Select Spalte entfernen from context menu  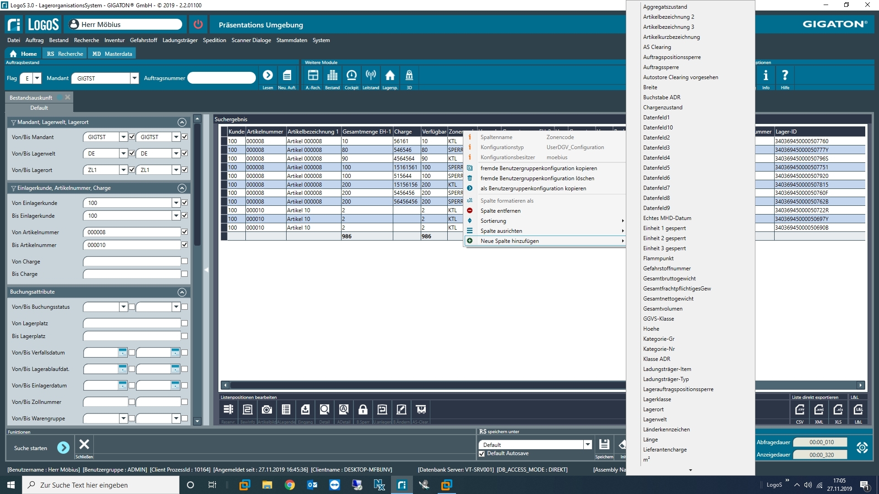[500, 211]
